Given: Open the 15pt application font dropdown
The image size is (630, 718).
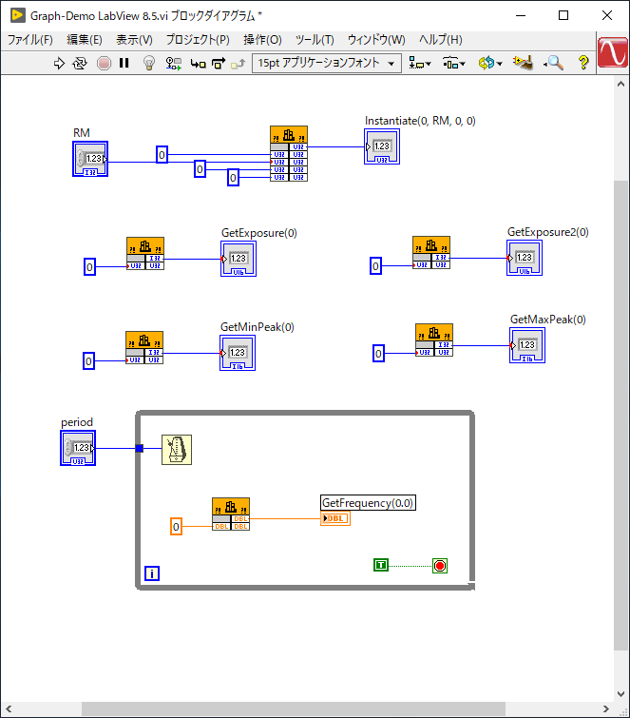Looking at the screenshot, I should (x=327, y=63).
